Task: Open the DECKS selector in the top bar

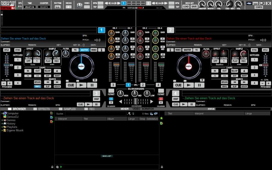Action: (x=69, y=7)
